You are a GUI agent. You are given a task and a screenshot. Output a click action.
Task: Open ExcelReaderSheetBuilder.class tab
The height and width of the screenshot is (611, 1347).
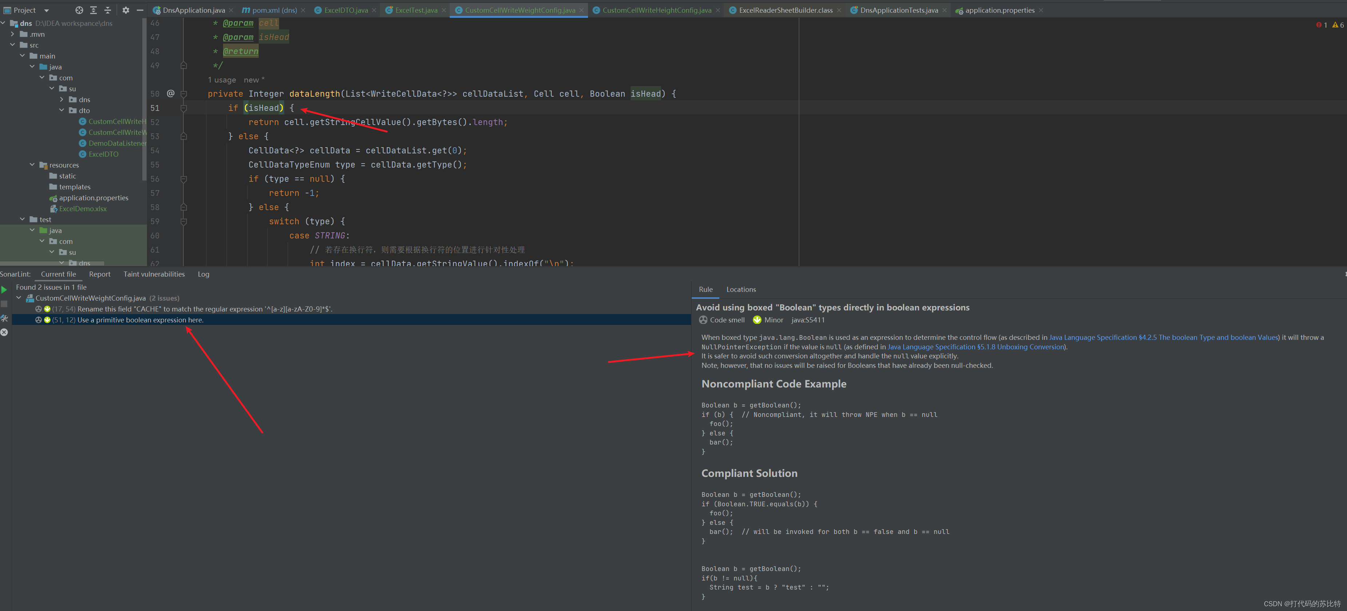pyautogui.click(x=786, y=11)
